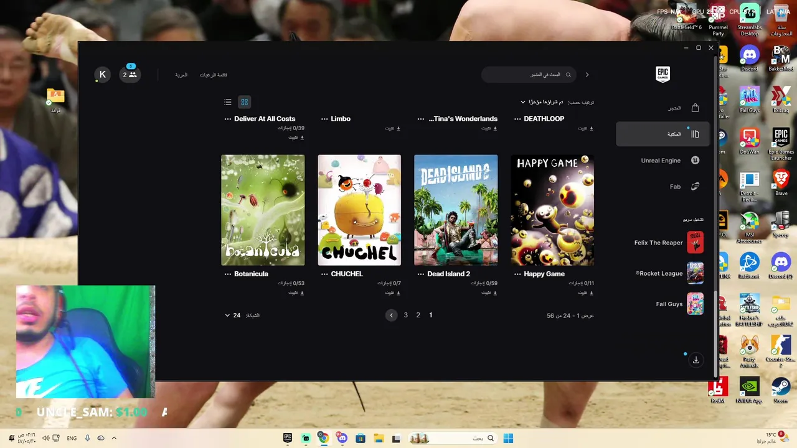Click the back arrow next to search
Viewport: 797px width, 448px height.
tap(587, 75)
